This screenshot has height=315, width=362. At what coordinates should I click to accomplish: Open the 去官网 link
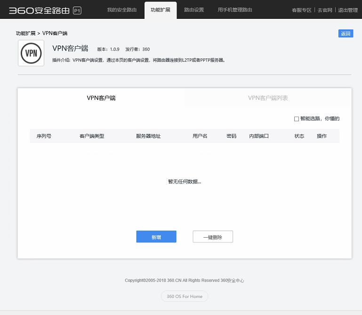(x=325, y=10)
